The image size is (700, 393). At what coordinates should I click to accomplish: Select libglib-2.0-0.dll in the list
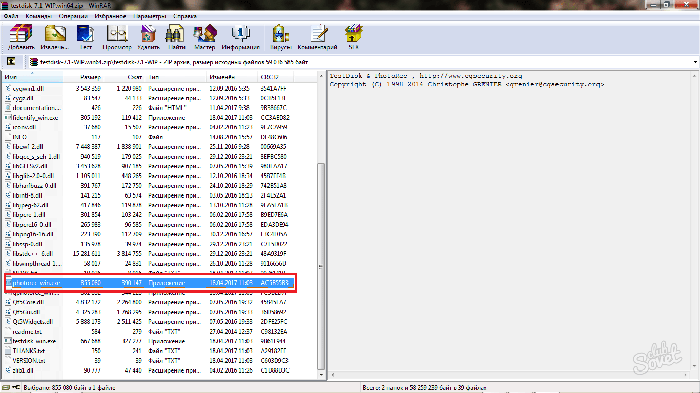coord(33,176)
